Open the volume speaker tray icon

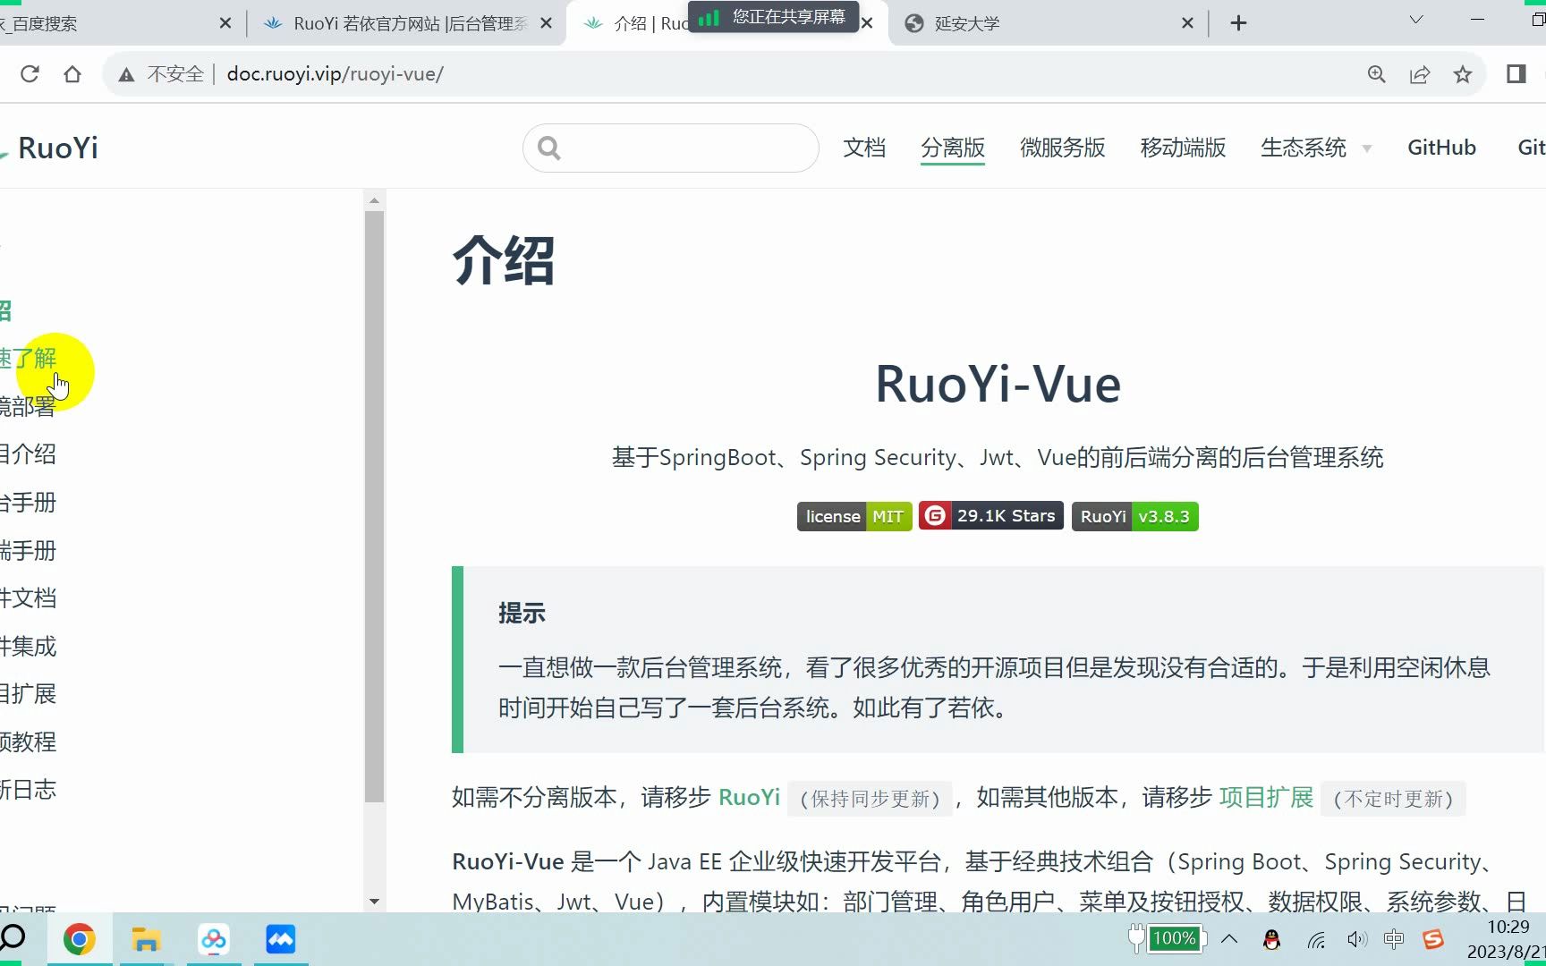[x=1356, y=939]
